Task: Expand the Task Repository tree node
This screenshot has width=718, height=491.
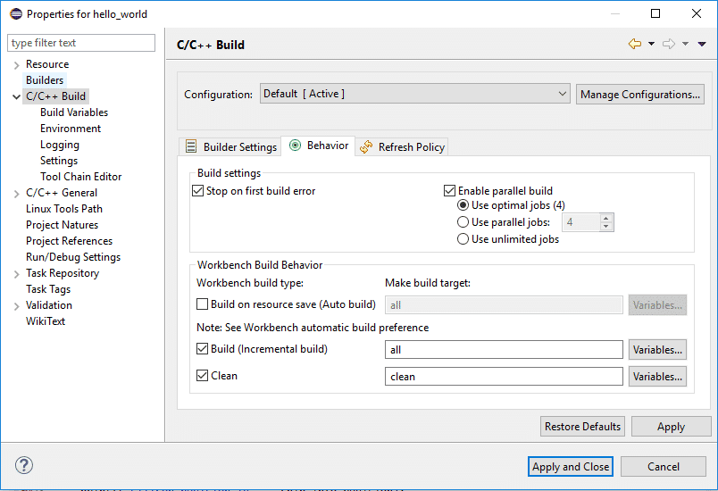Action: tap(16, 274)
